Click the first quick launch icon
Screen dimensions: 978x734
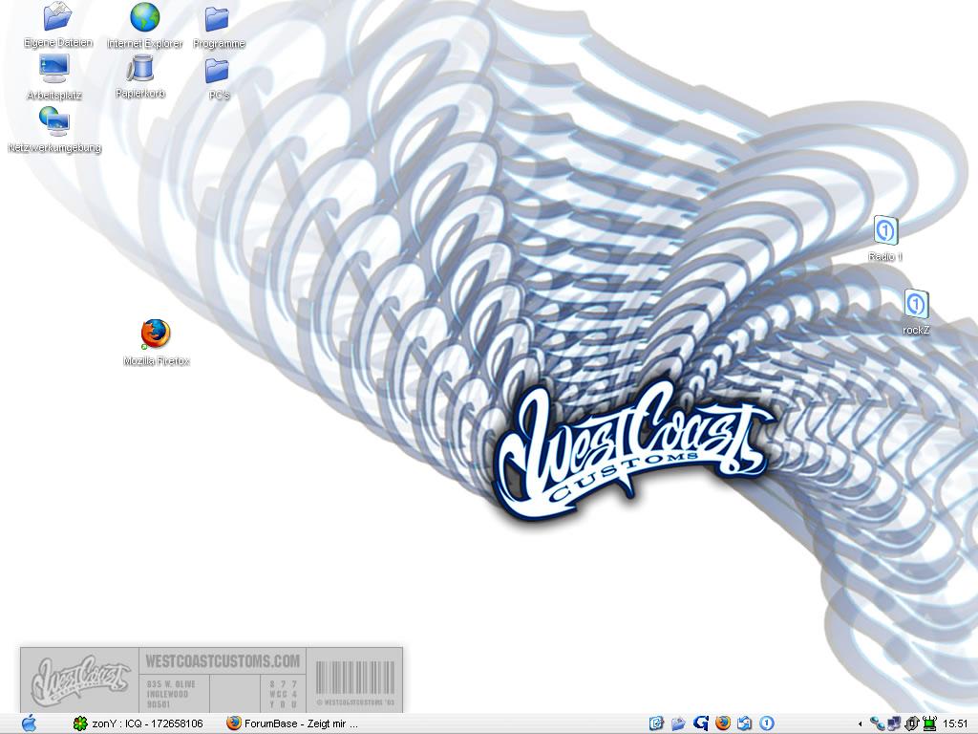pos(656,723)
